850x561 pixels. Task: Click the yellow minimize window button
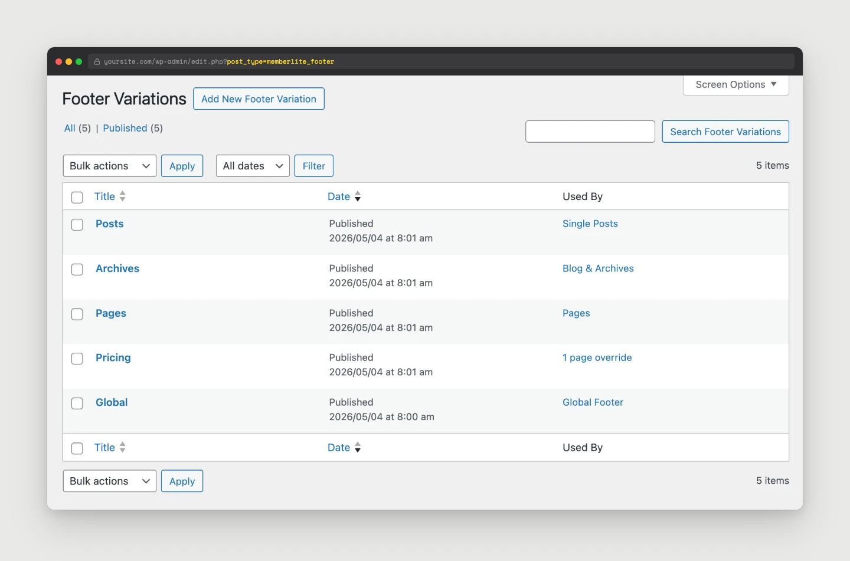point(69,61)
